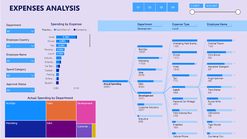Viewport: 247px width, 139px height.
Task: Remove the Department level with its X icon
Action: point(161,25)
